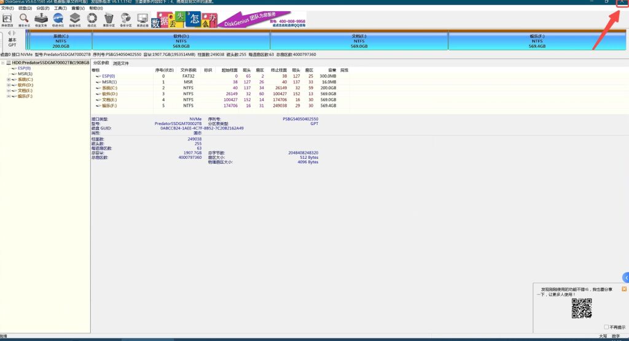Open the 分区(P) menu
629x341 pixels.
42,8
